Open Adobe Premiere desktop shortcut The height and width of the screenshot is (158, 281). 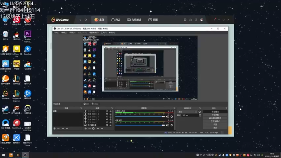click(28, 37)
